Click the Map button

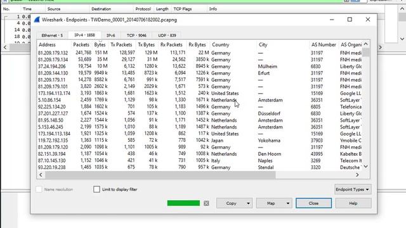[x=271, y=203]
